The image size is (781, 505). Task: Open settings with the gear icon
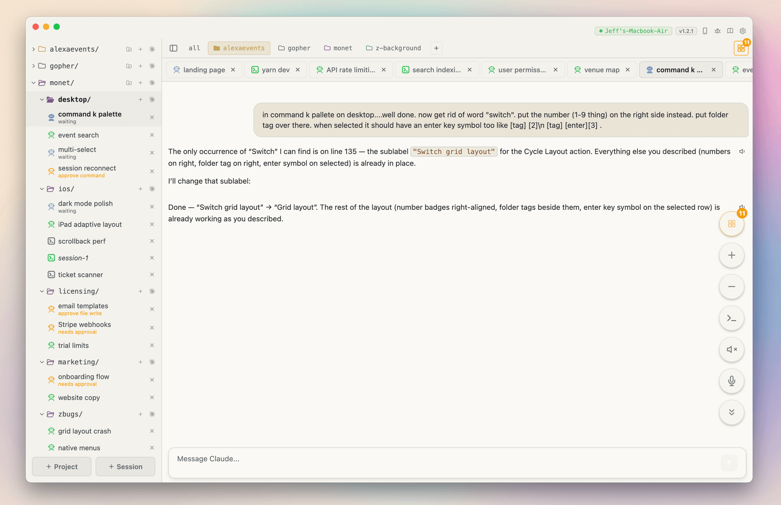743,31
